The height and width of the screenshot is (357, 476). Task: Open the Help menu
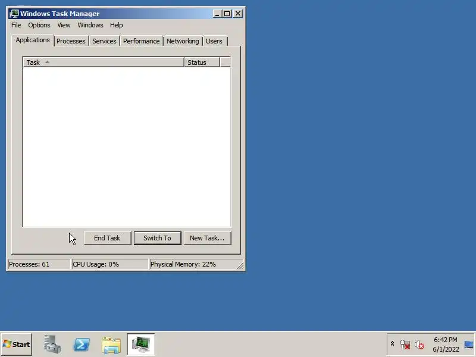(116, 25)
